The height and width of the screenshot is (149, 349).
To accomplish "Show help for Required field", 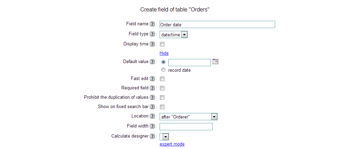I will click(x=152, y=88).
